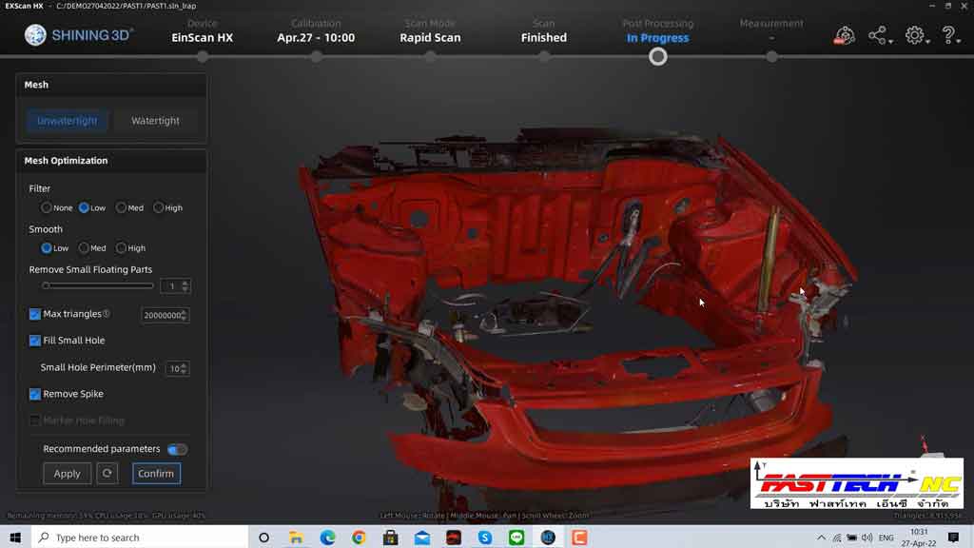This screenshot has height=548, width=974.
Task: Open Cortana circle on taskbar
Action: coord(264,538)
